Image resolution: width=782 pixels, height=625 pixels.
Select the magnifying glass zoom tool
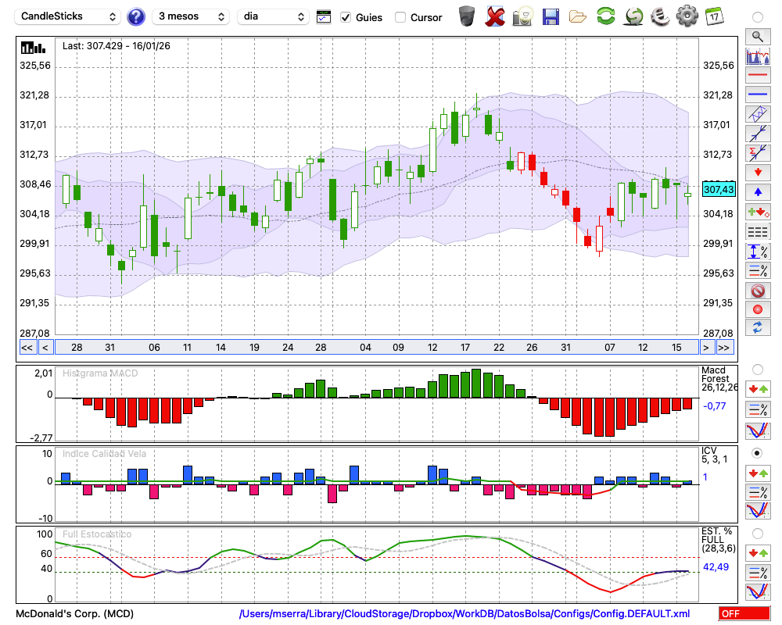tap(758, 37)
